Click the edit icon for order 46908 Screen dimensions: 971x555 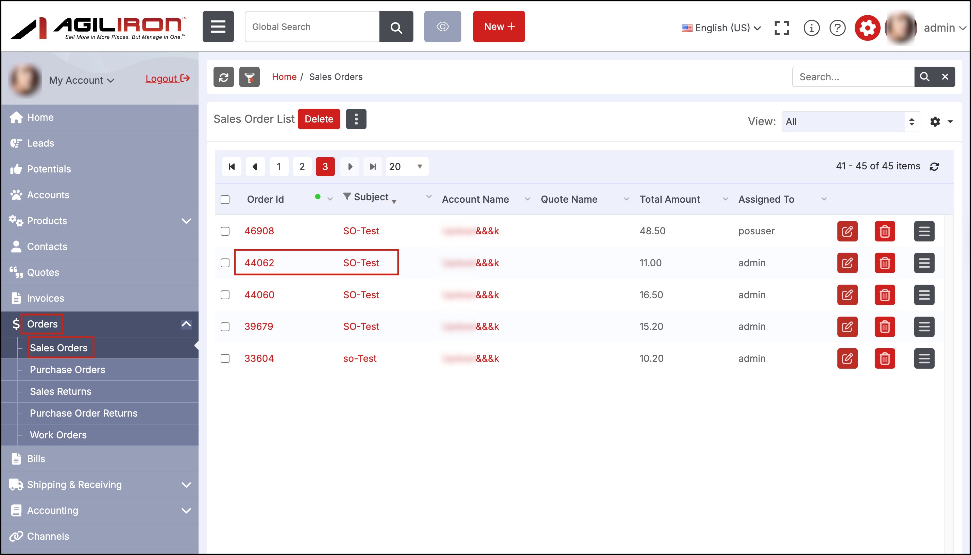(x=847, y=231)
